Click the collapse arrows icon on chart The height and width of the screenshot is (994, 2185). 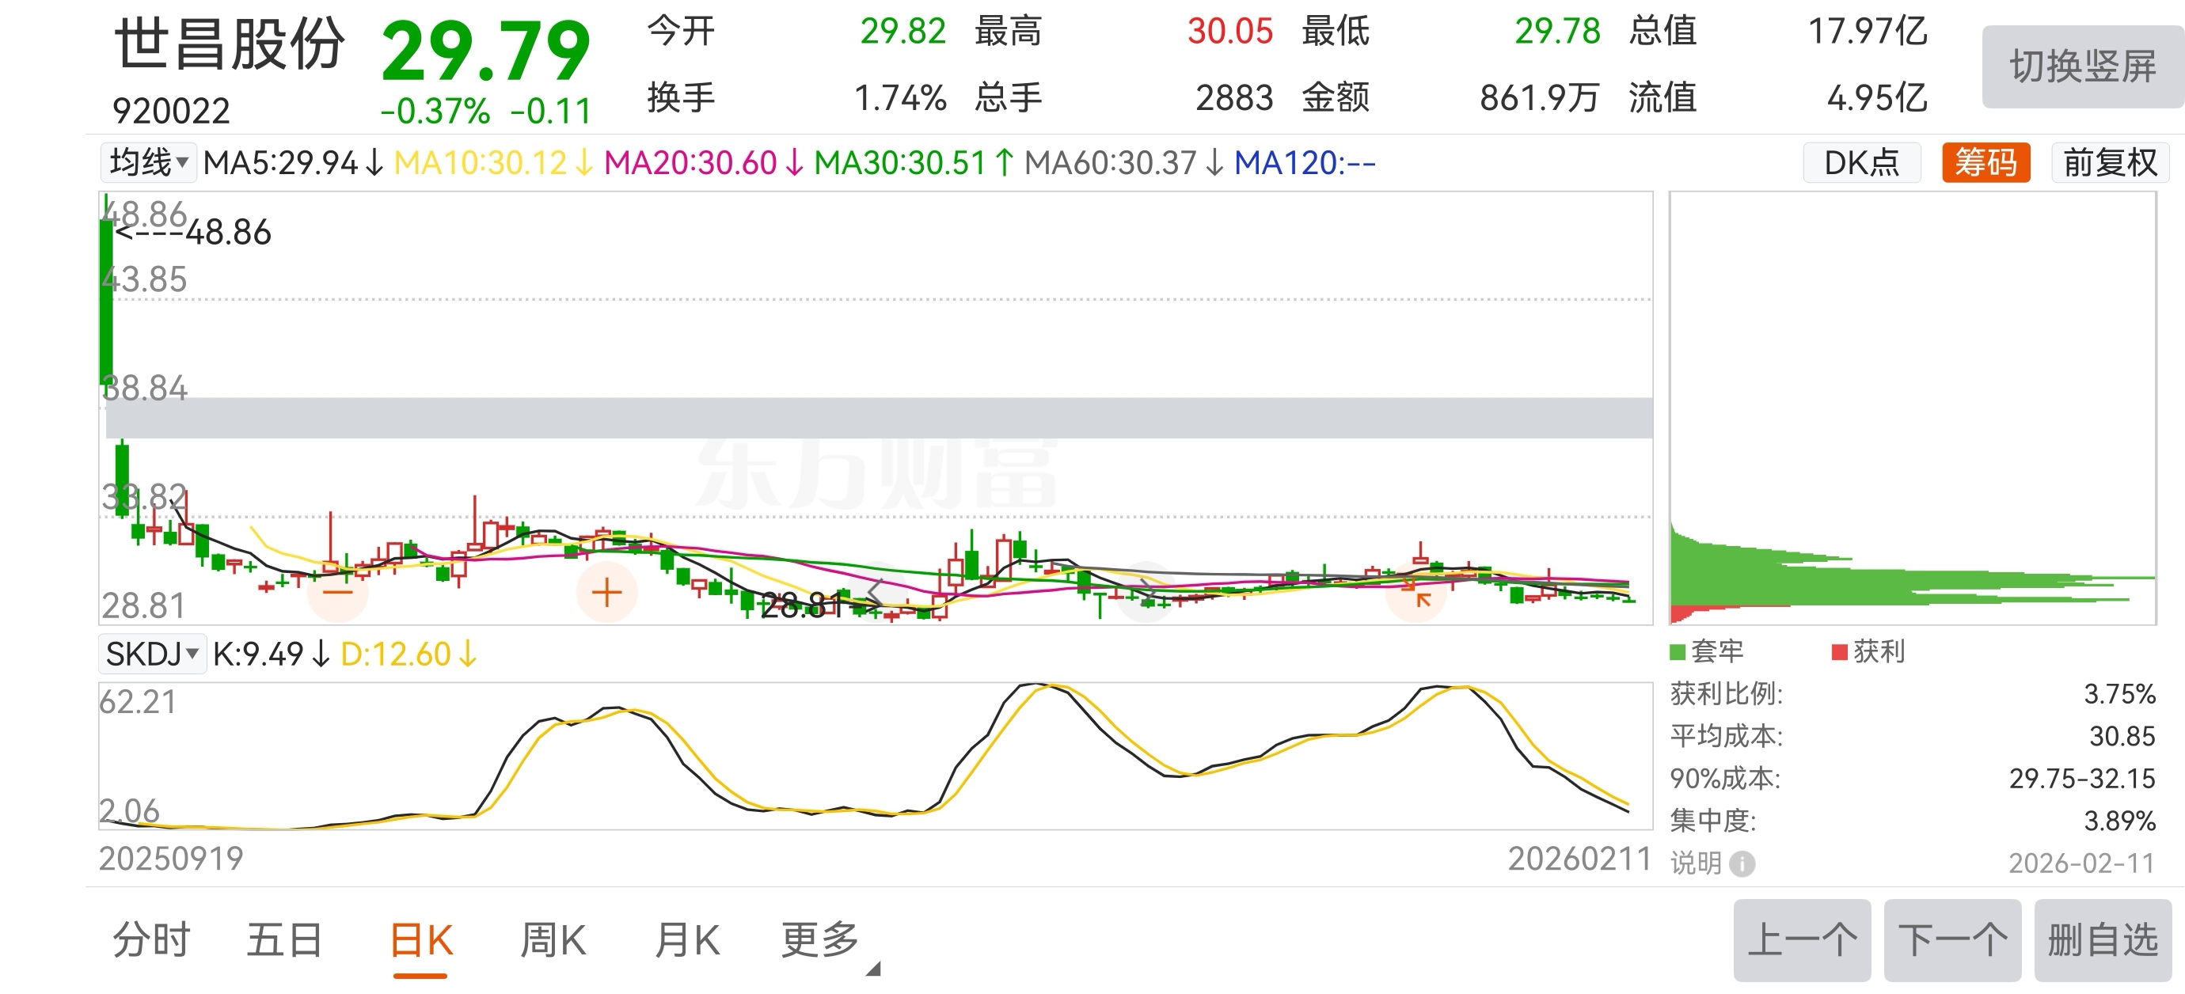1415,592
